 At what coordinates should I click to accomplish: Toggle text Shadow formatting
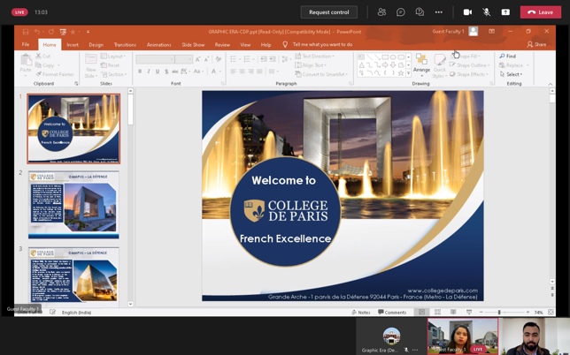point(166,72)
